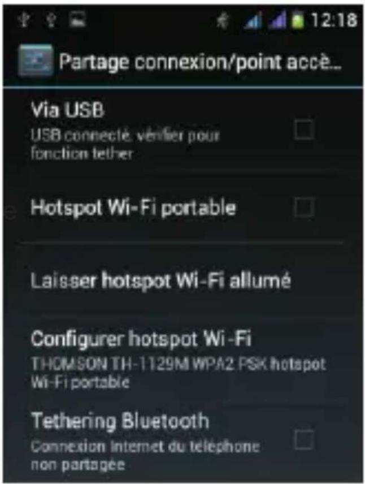
Task: Toggle the Tethering Bluetooth checkbox
Action: [x=304, y=439]
